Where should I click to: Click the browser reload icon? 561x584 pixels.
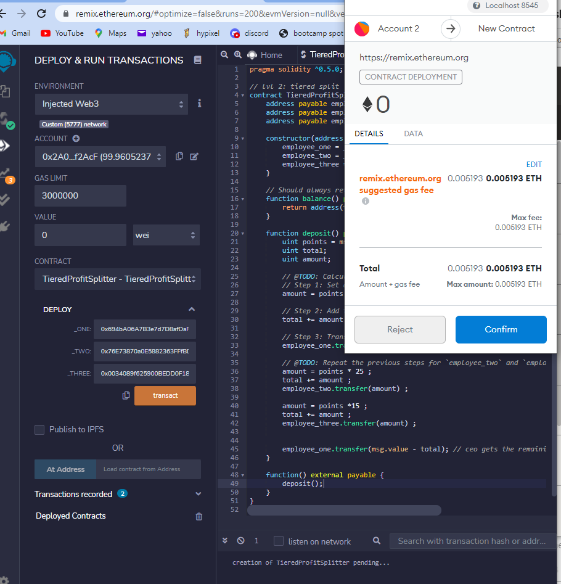tap(41, 14)
